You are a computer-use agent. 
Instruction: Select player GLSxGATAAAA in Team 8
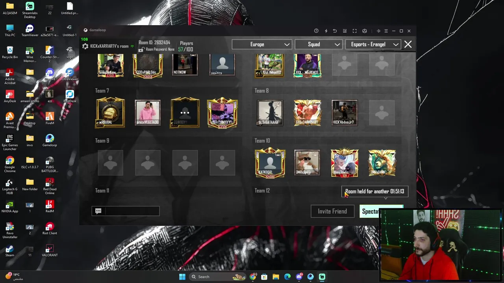[x=270, y=113]
